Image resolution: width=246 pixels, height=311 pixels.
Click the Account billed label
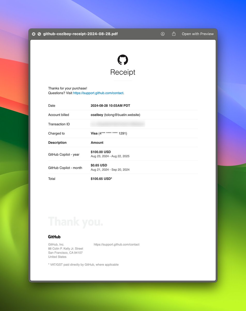click(x=59, y=115)
